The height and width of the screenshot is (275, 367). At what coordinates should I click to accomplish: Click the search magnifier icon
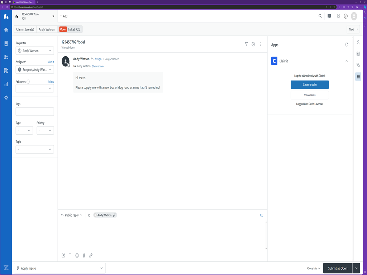coord(320,16)
